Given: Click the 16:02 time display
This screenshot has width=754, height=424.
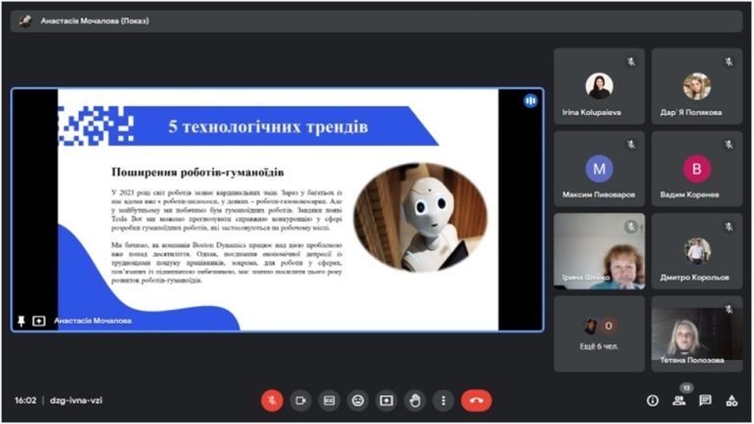Looking at the screenshot, I should 26,400.
